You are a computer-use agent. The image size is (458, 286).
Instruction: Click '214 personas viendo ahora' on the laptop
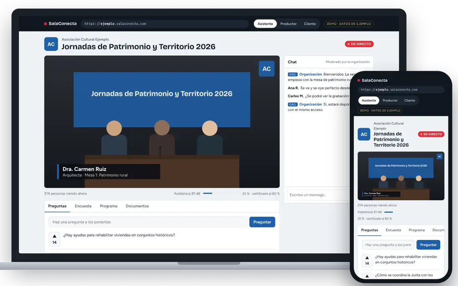point(65,194)
